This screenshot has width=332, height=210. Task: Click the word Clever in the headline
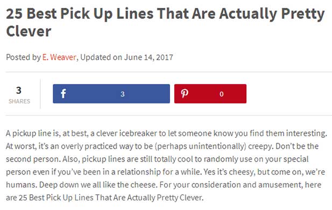[29, 31]
